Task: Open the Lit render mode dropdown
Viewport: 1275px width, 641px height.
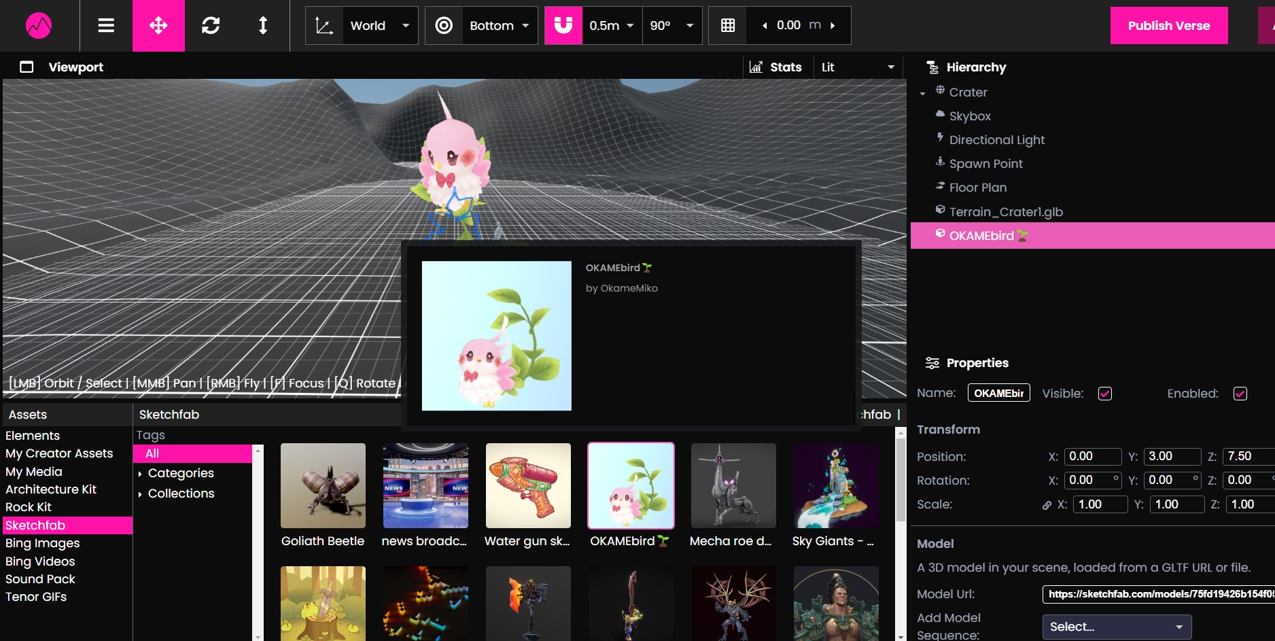Action: 858,67
